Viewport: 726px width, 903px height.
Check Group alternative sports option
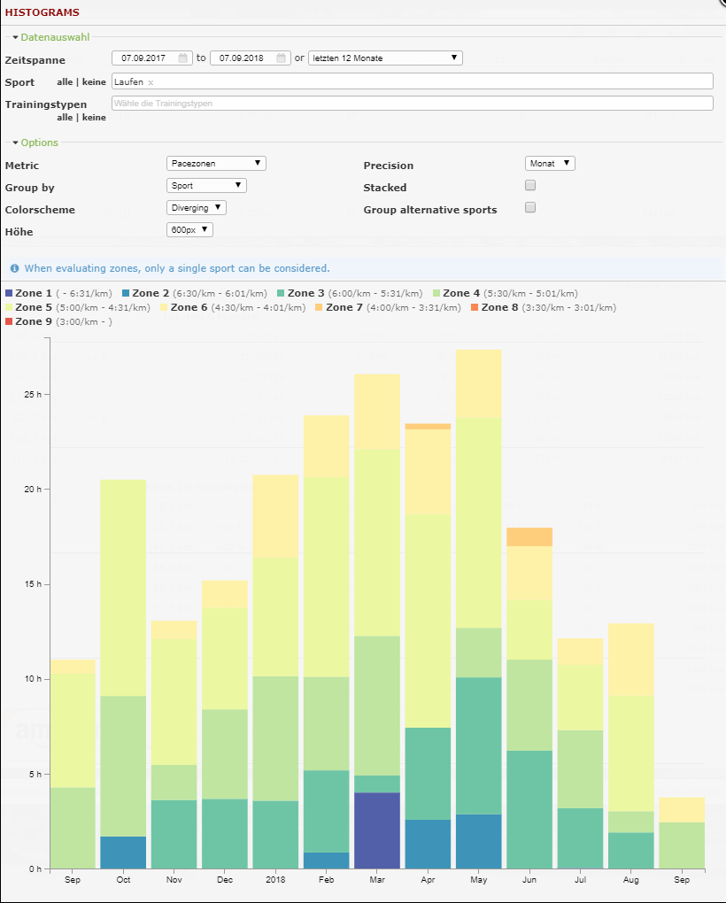click(530, 208)
